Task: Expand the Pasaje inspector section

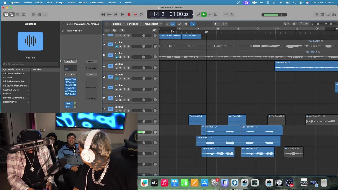Action: coord(63,24)
